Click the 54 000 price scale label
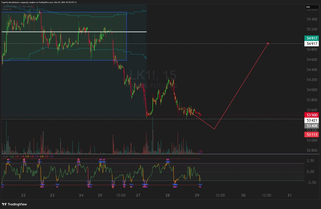 tap(312, 90)
